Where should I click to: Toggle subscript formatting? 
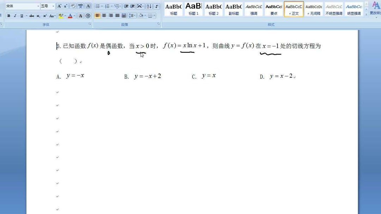click(x=37, y=16)
